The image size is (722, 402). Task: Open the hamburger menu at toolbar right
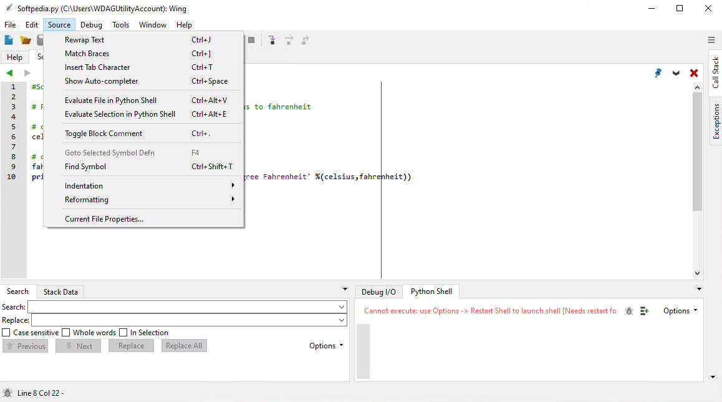click(711, 40)
